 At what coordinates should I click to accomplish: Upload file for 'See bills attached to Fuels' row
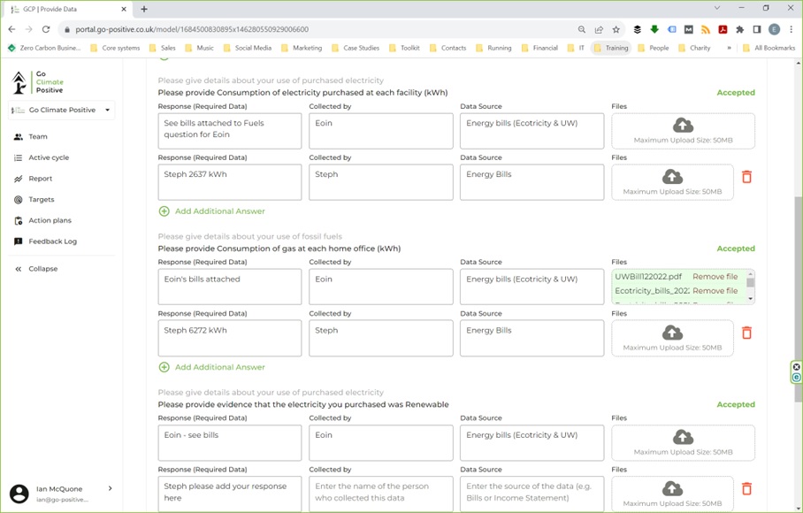tap(683, 131)
